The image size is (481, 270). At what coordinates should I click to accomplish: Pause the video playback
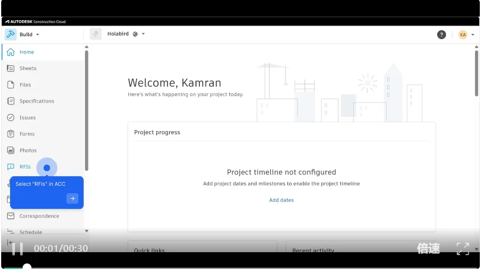18,249
